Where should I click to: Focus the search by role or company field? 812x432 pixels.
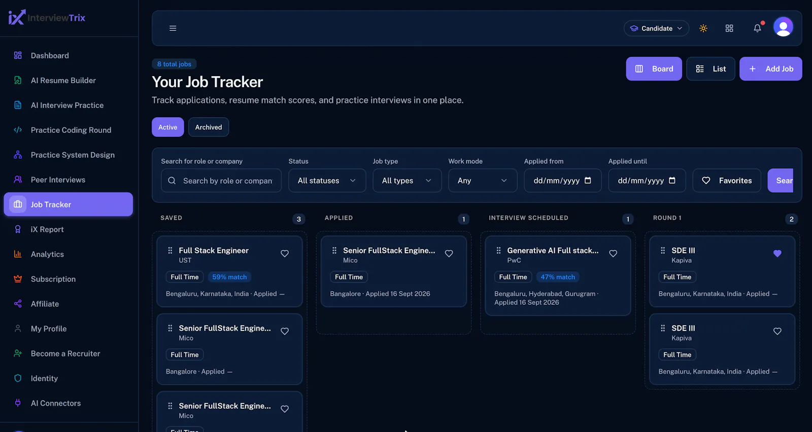click(x=221, y=181)
